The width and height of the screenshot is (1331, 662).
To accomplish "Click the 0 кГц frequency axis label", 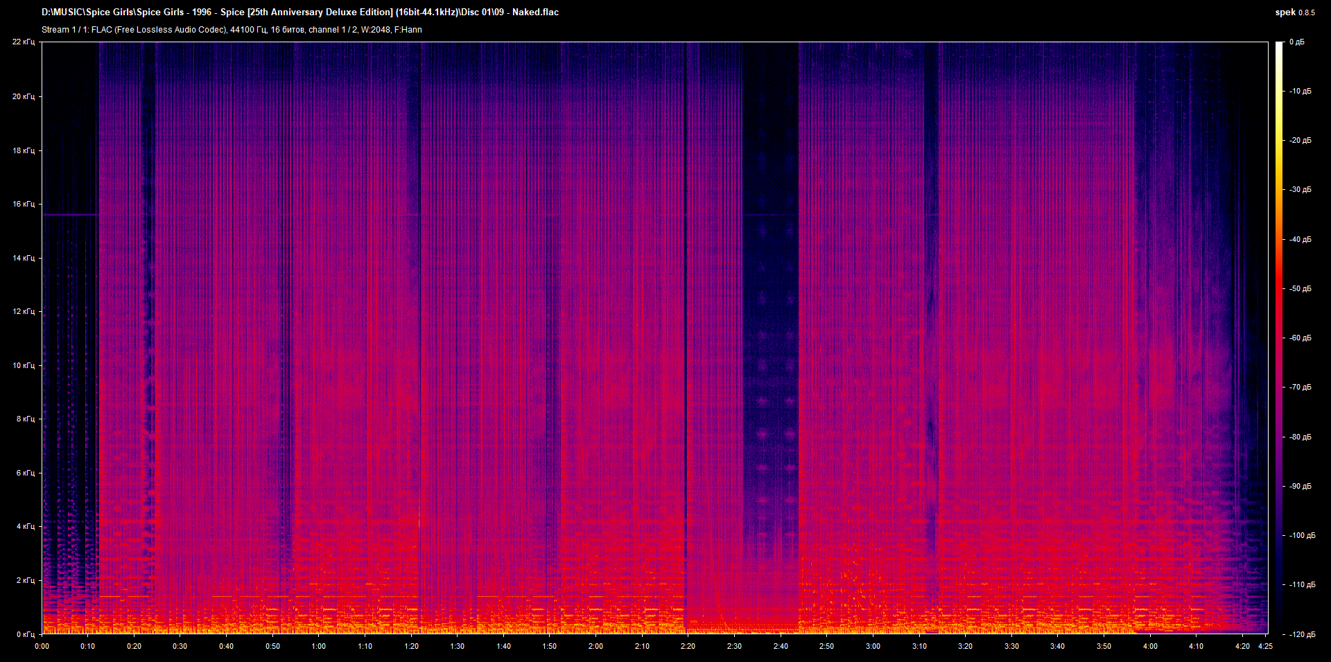I will tap(26, 634).
